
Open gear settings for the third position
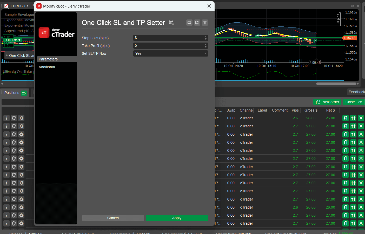pyautogui.click(x=21, y=134)
